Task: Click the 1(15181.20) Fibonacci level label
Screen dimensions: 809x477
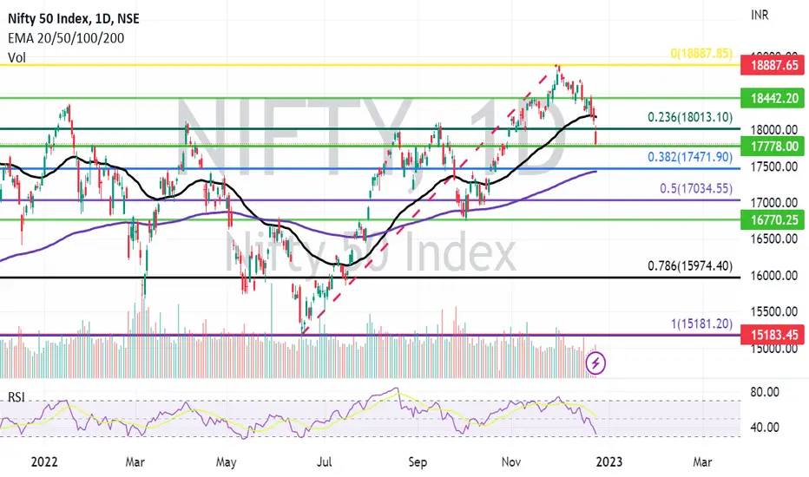Action: coord(701,323)
